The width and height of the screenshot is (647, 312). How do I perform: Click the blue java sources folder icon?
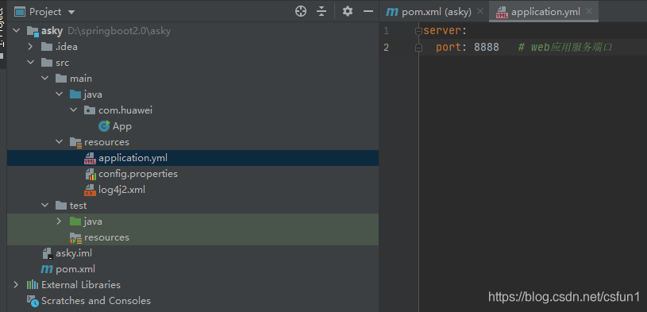(x=75, y=94)
